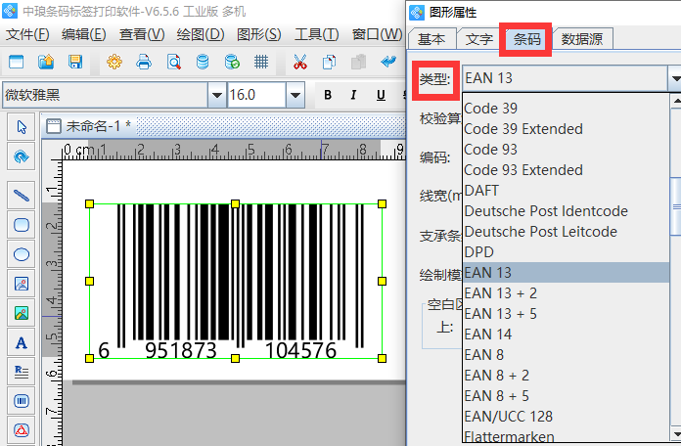Viewport: 681px width, 446px height.
Task: Select the landscape picture tool
Action: click(22, 313)
